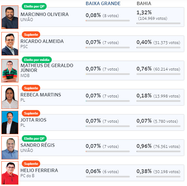Click Marcinho Oliveira's Bahia vote progress bar
The height and width of the screenshot is (186, 187).
tap(158, 23)
